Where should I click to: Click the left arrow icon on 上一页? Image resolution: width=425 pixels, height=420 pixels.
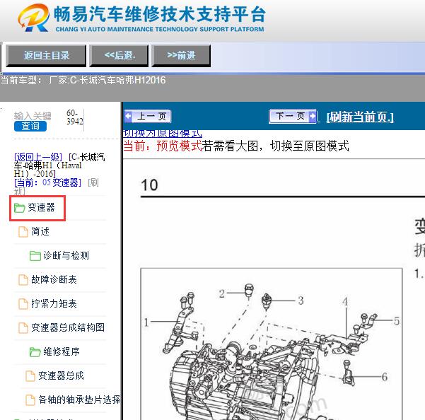coord(129,117)
